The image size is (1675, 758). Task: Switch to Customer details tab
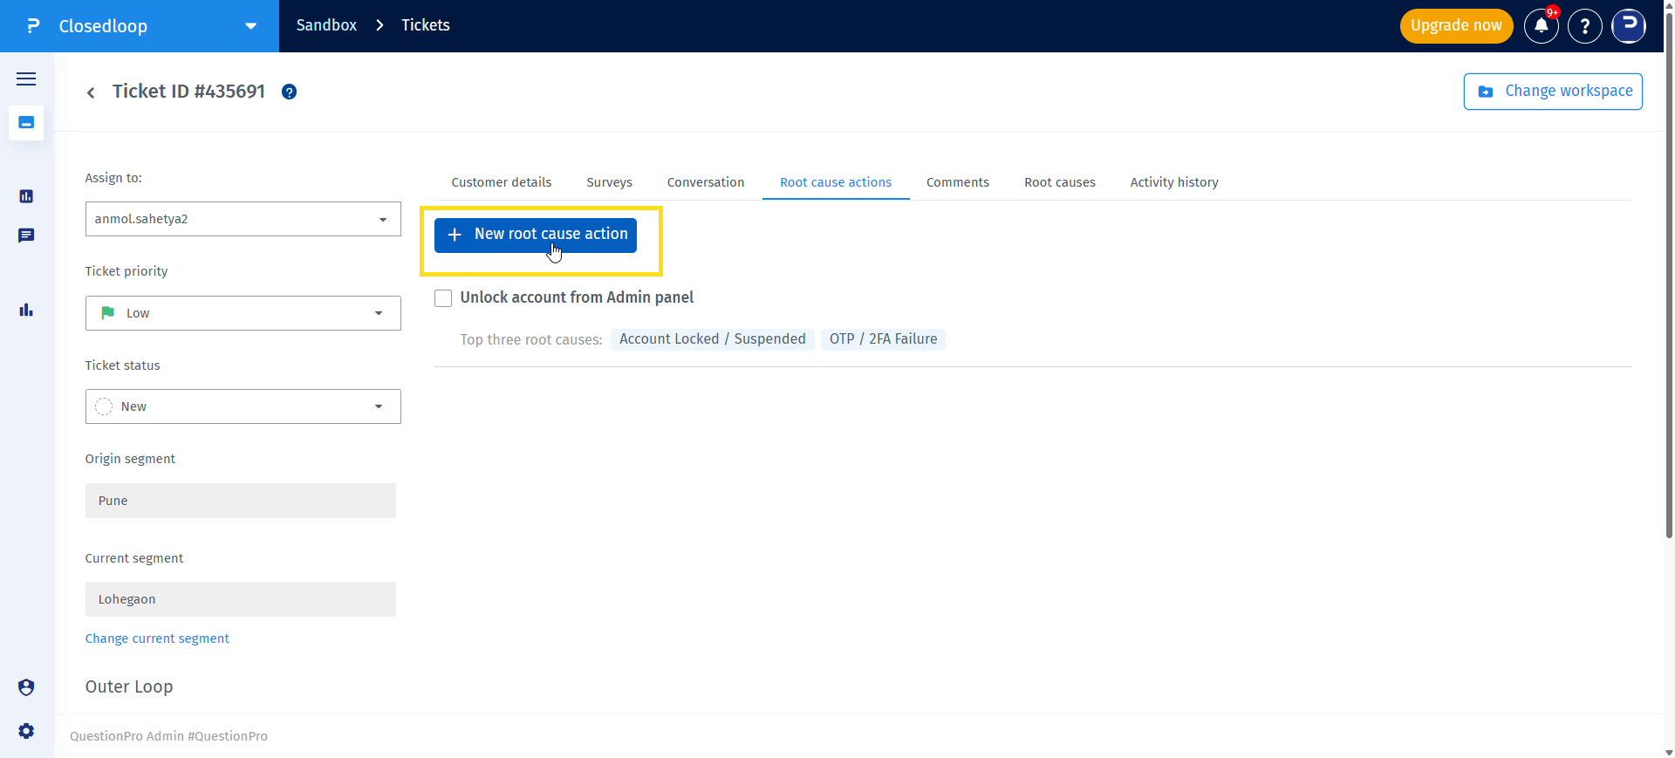click(502, 182)
